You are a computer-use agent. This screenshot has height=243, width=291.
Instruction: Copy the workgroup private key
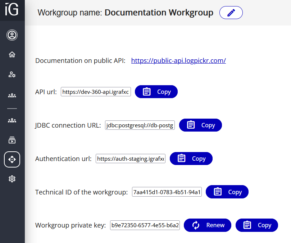257,225
